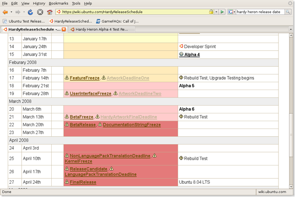Follow the UserInterfaceFreeze link
The width and height of the screenshot is (295, 197).
(x=91, y=94)
